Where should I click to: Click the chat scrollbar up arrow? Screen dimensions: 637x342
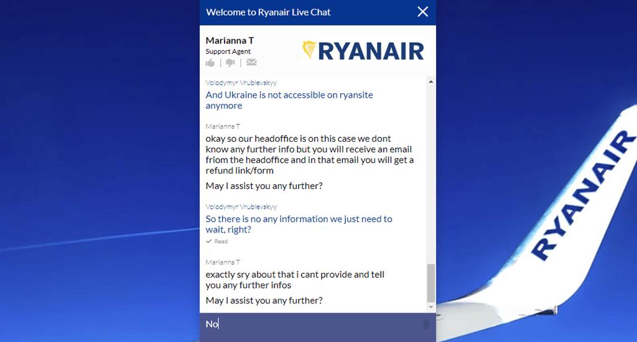(x=431, y=81)
